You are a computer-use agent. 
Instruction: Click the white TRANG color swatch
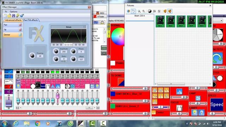[x=113, y=63]
